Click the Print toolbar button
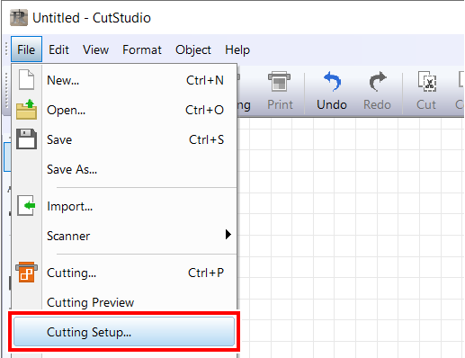The height and width of the screenshot is (358, 465). point(280,92)
